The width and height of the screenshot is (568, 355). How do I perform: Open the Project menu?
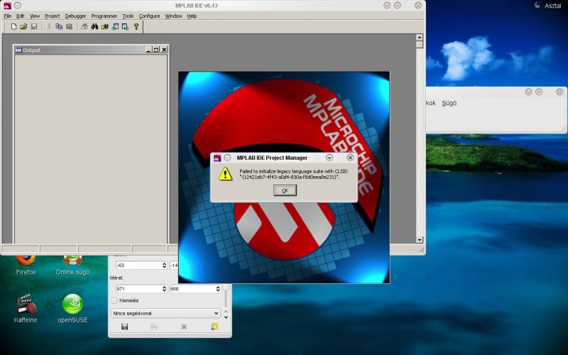(52, 16)
